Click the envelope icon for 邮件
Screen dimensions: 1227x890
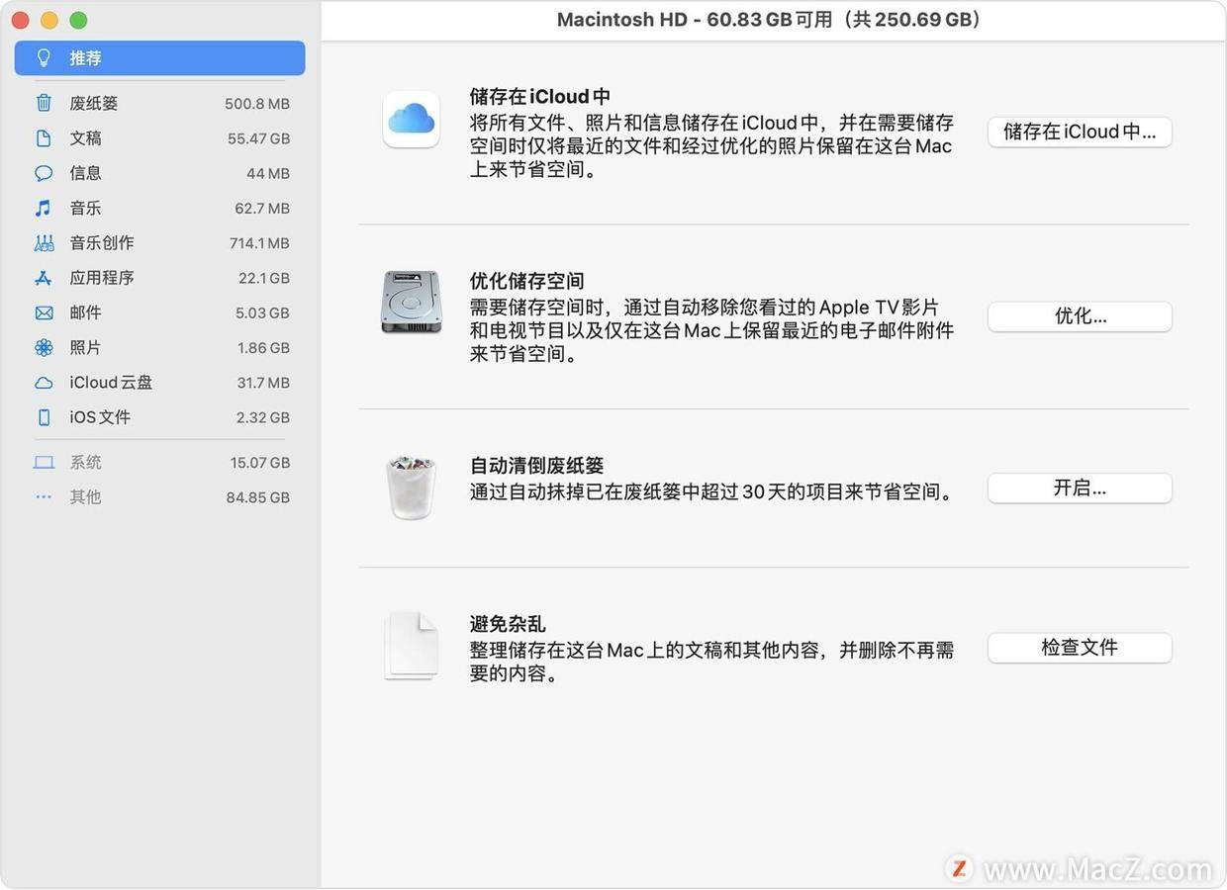[x=44, y=312]
